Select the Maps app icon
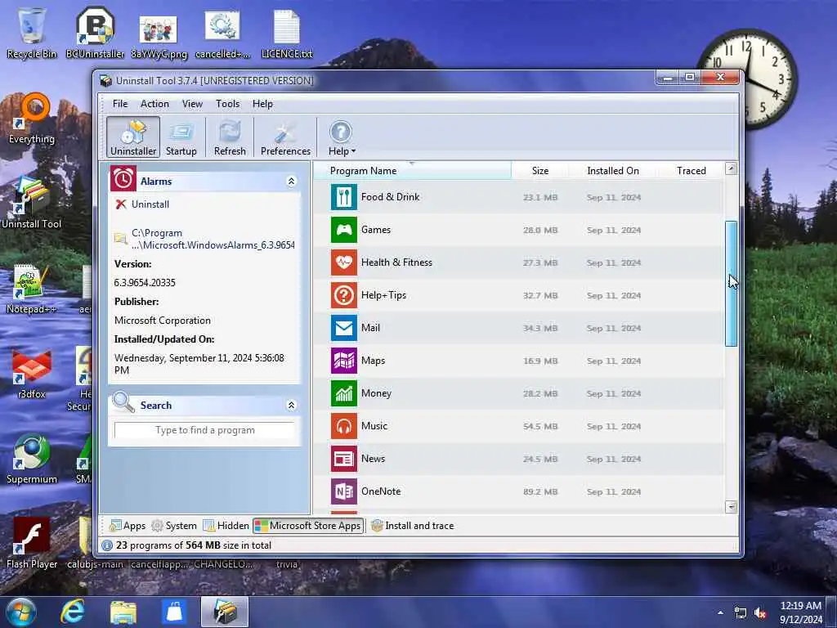 [x=344, y=361]
